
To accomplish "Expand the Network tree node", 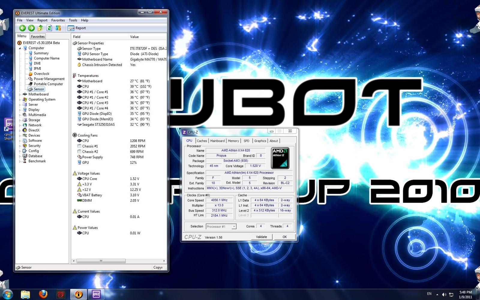I will (x=20, y=125).
